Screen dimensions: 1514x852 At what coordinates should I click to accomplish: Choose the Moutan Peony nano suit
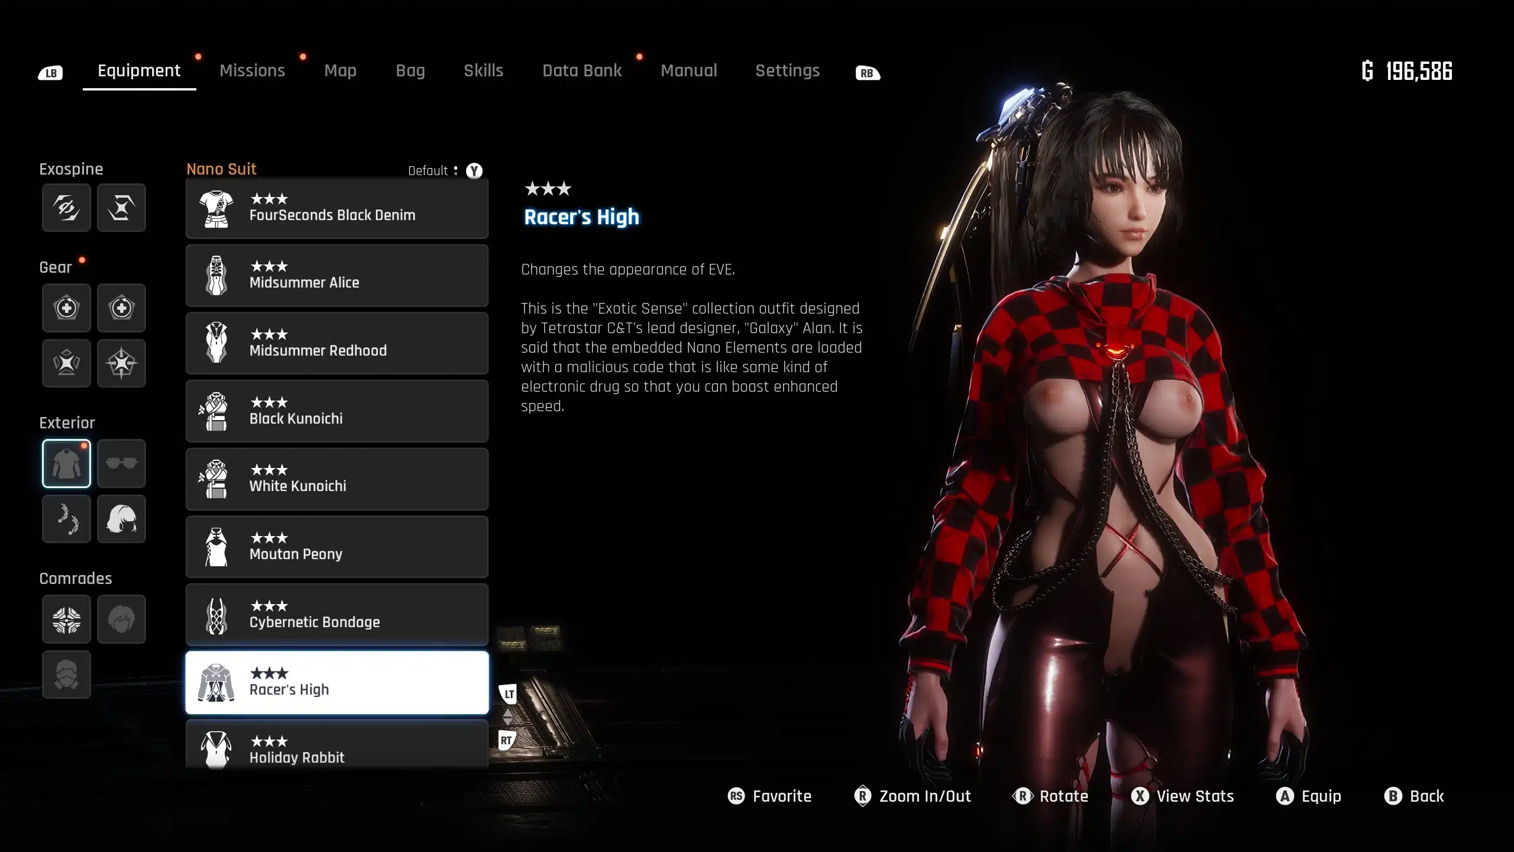tap(337, 547)
